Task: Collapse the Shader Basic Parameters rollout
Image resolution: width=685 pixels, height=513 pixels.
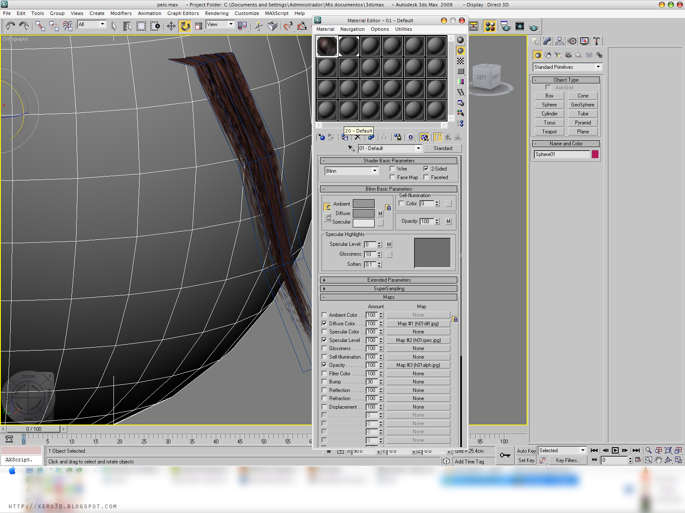Action: tap(389, 161)
